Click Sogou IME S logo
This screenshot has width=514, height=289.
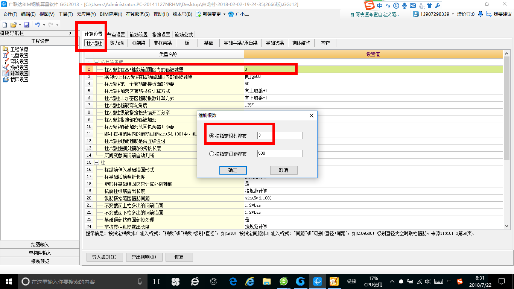(370, 6)
